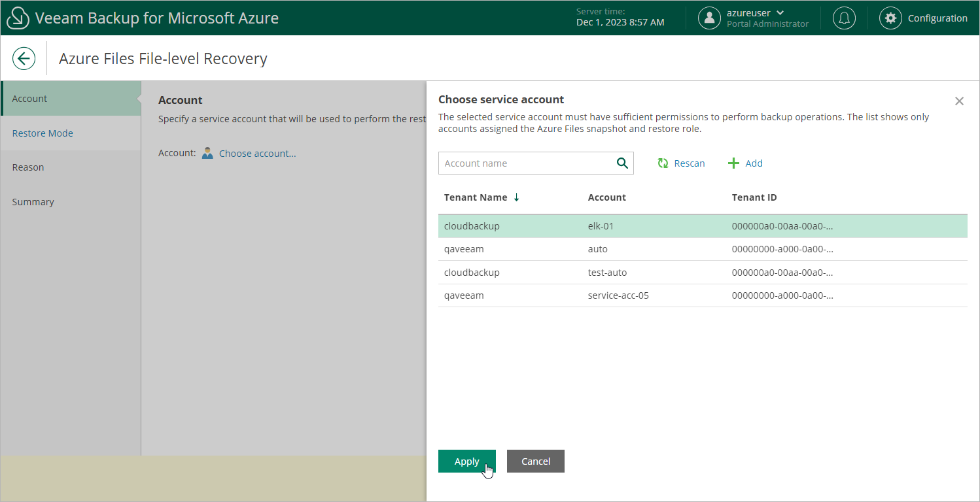Click Tenant ID of service-acc-05 row
Screen dimensions: 980x502
tap(782, 295)
